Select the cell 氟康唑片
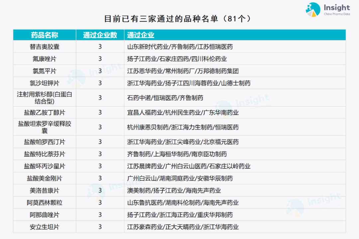Image resolution: width=359 pixels, height=239 pixels. (x=45, y=59)
